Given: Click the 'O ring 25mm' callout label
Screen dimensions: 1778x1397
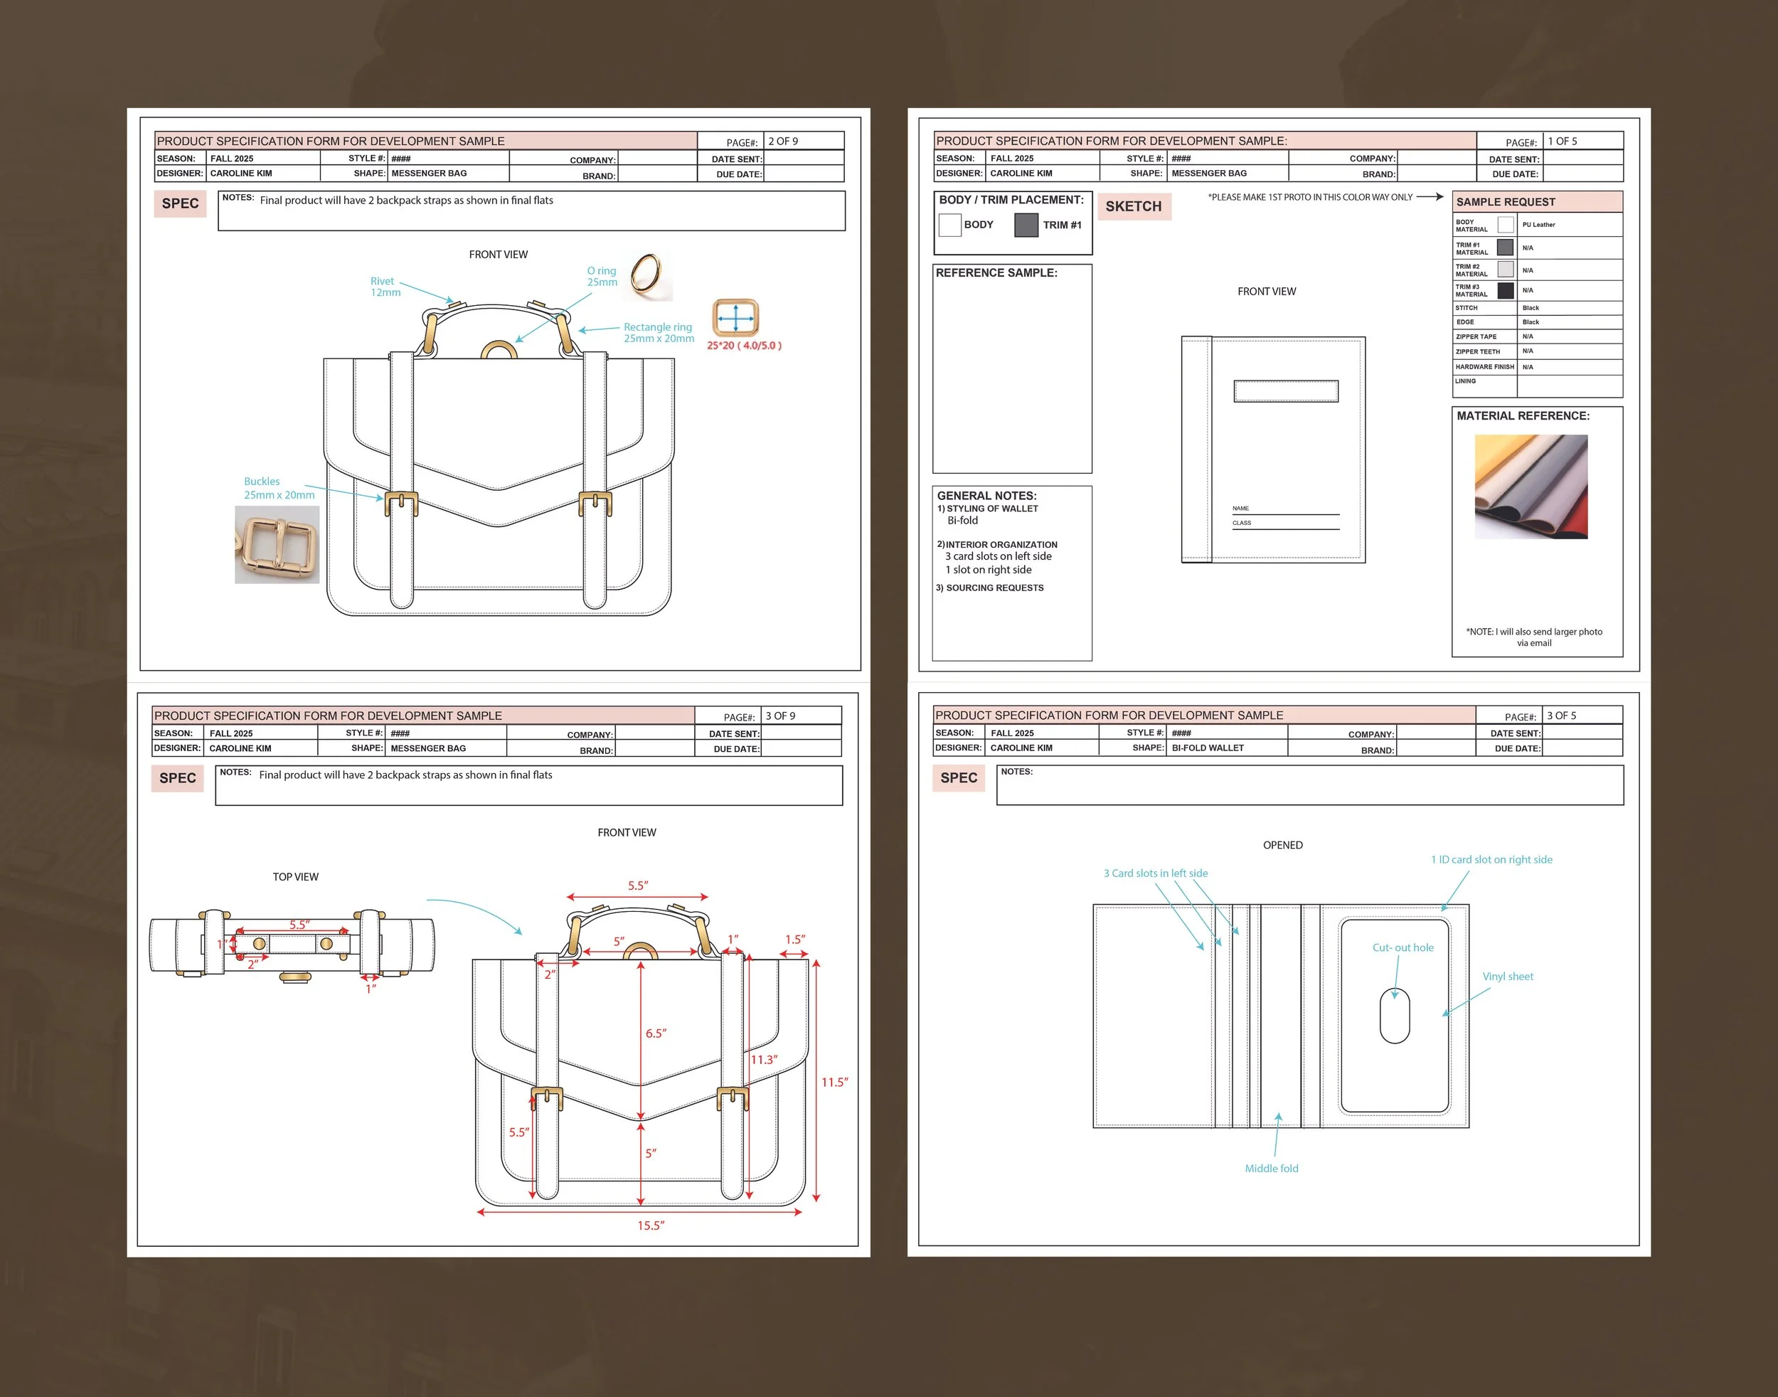Looking at the screenshot, I should pos(602,277).
